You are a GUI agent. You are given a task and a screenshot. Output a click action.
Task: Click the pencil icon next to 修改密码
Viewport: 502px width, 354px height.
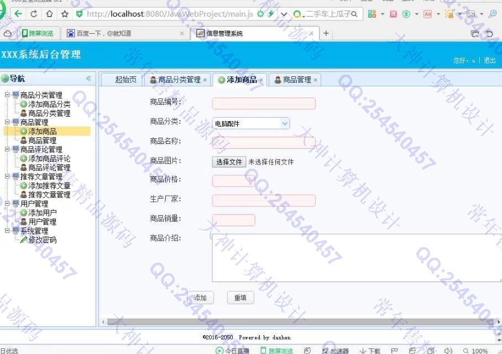pos(23,240)
